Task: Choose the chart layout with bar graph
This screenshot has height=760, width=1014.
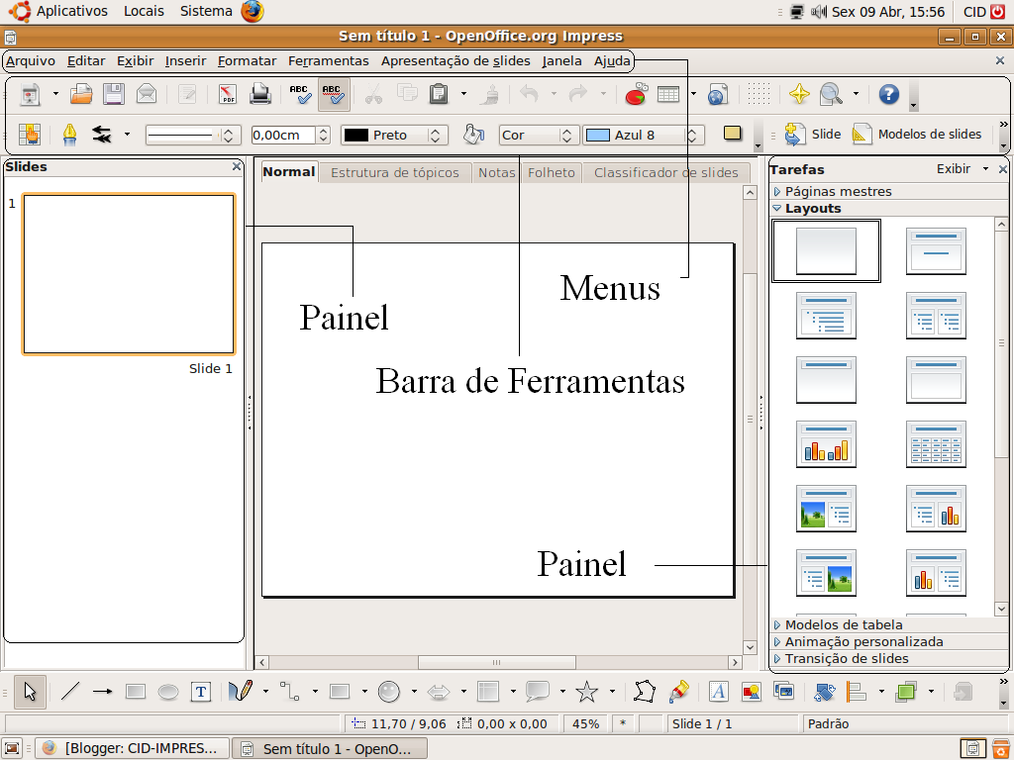Action: tap(826, 444)
